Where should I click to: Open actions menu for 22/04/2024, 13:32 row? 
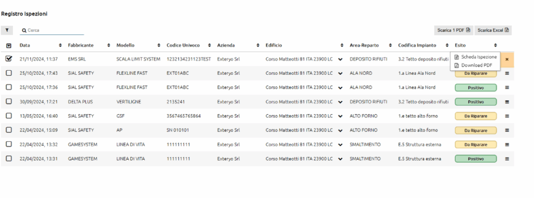pyautogui.click(x=507, y=144)
